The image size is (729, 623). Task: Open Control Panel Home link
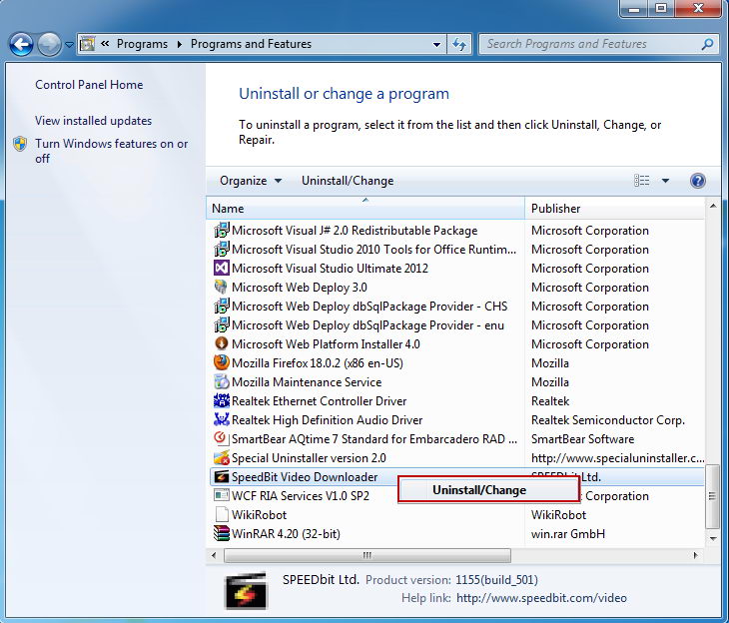[89, 85]
